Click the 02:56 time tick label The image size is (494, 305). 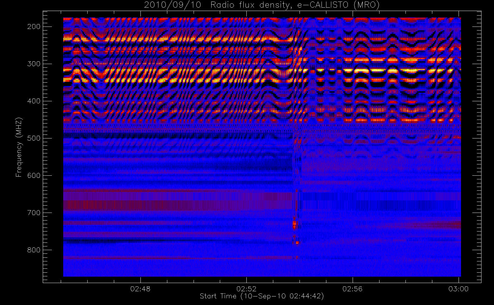pos(353,289)
